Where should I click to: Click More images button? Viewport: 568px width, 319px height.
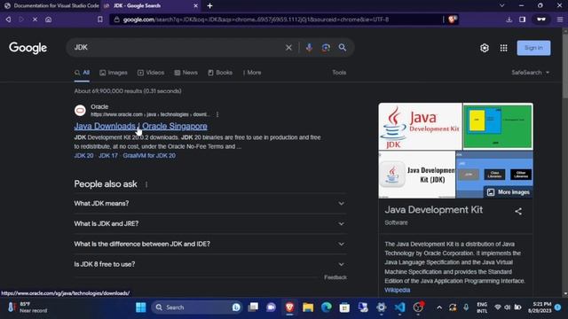[509, 192]
